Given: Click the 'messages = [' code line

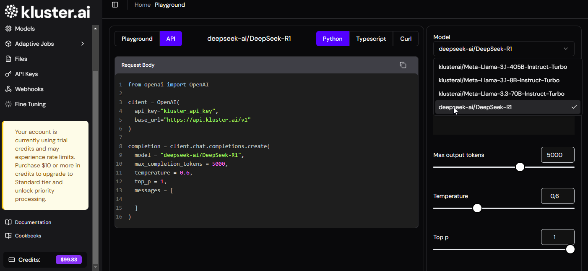Looking at the screenshot, I should click(x=154, y=190).
